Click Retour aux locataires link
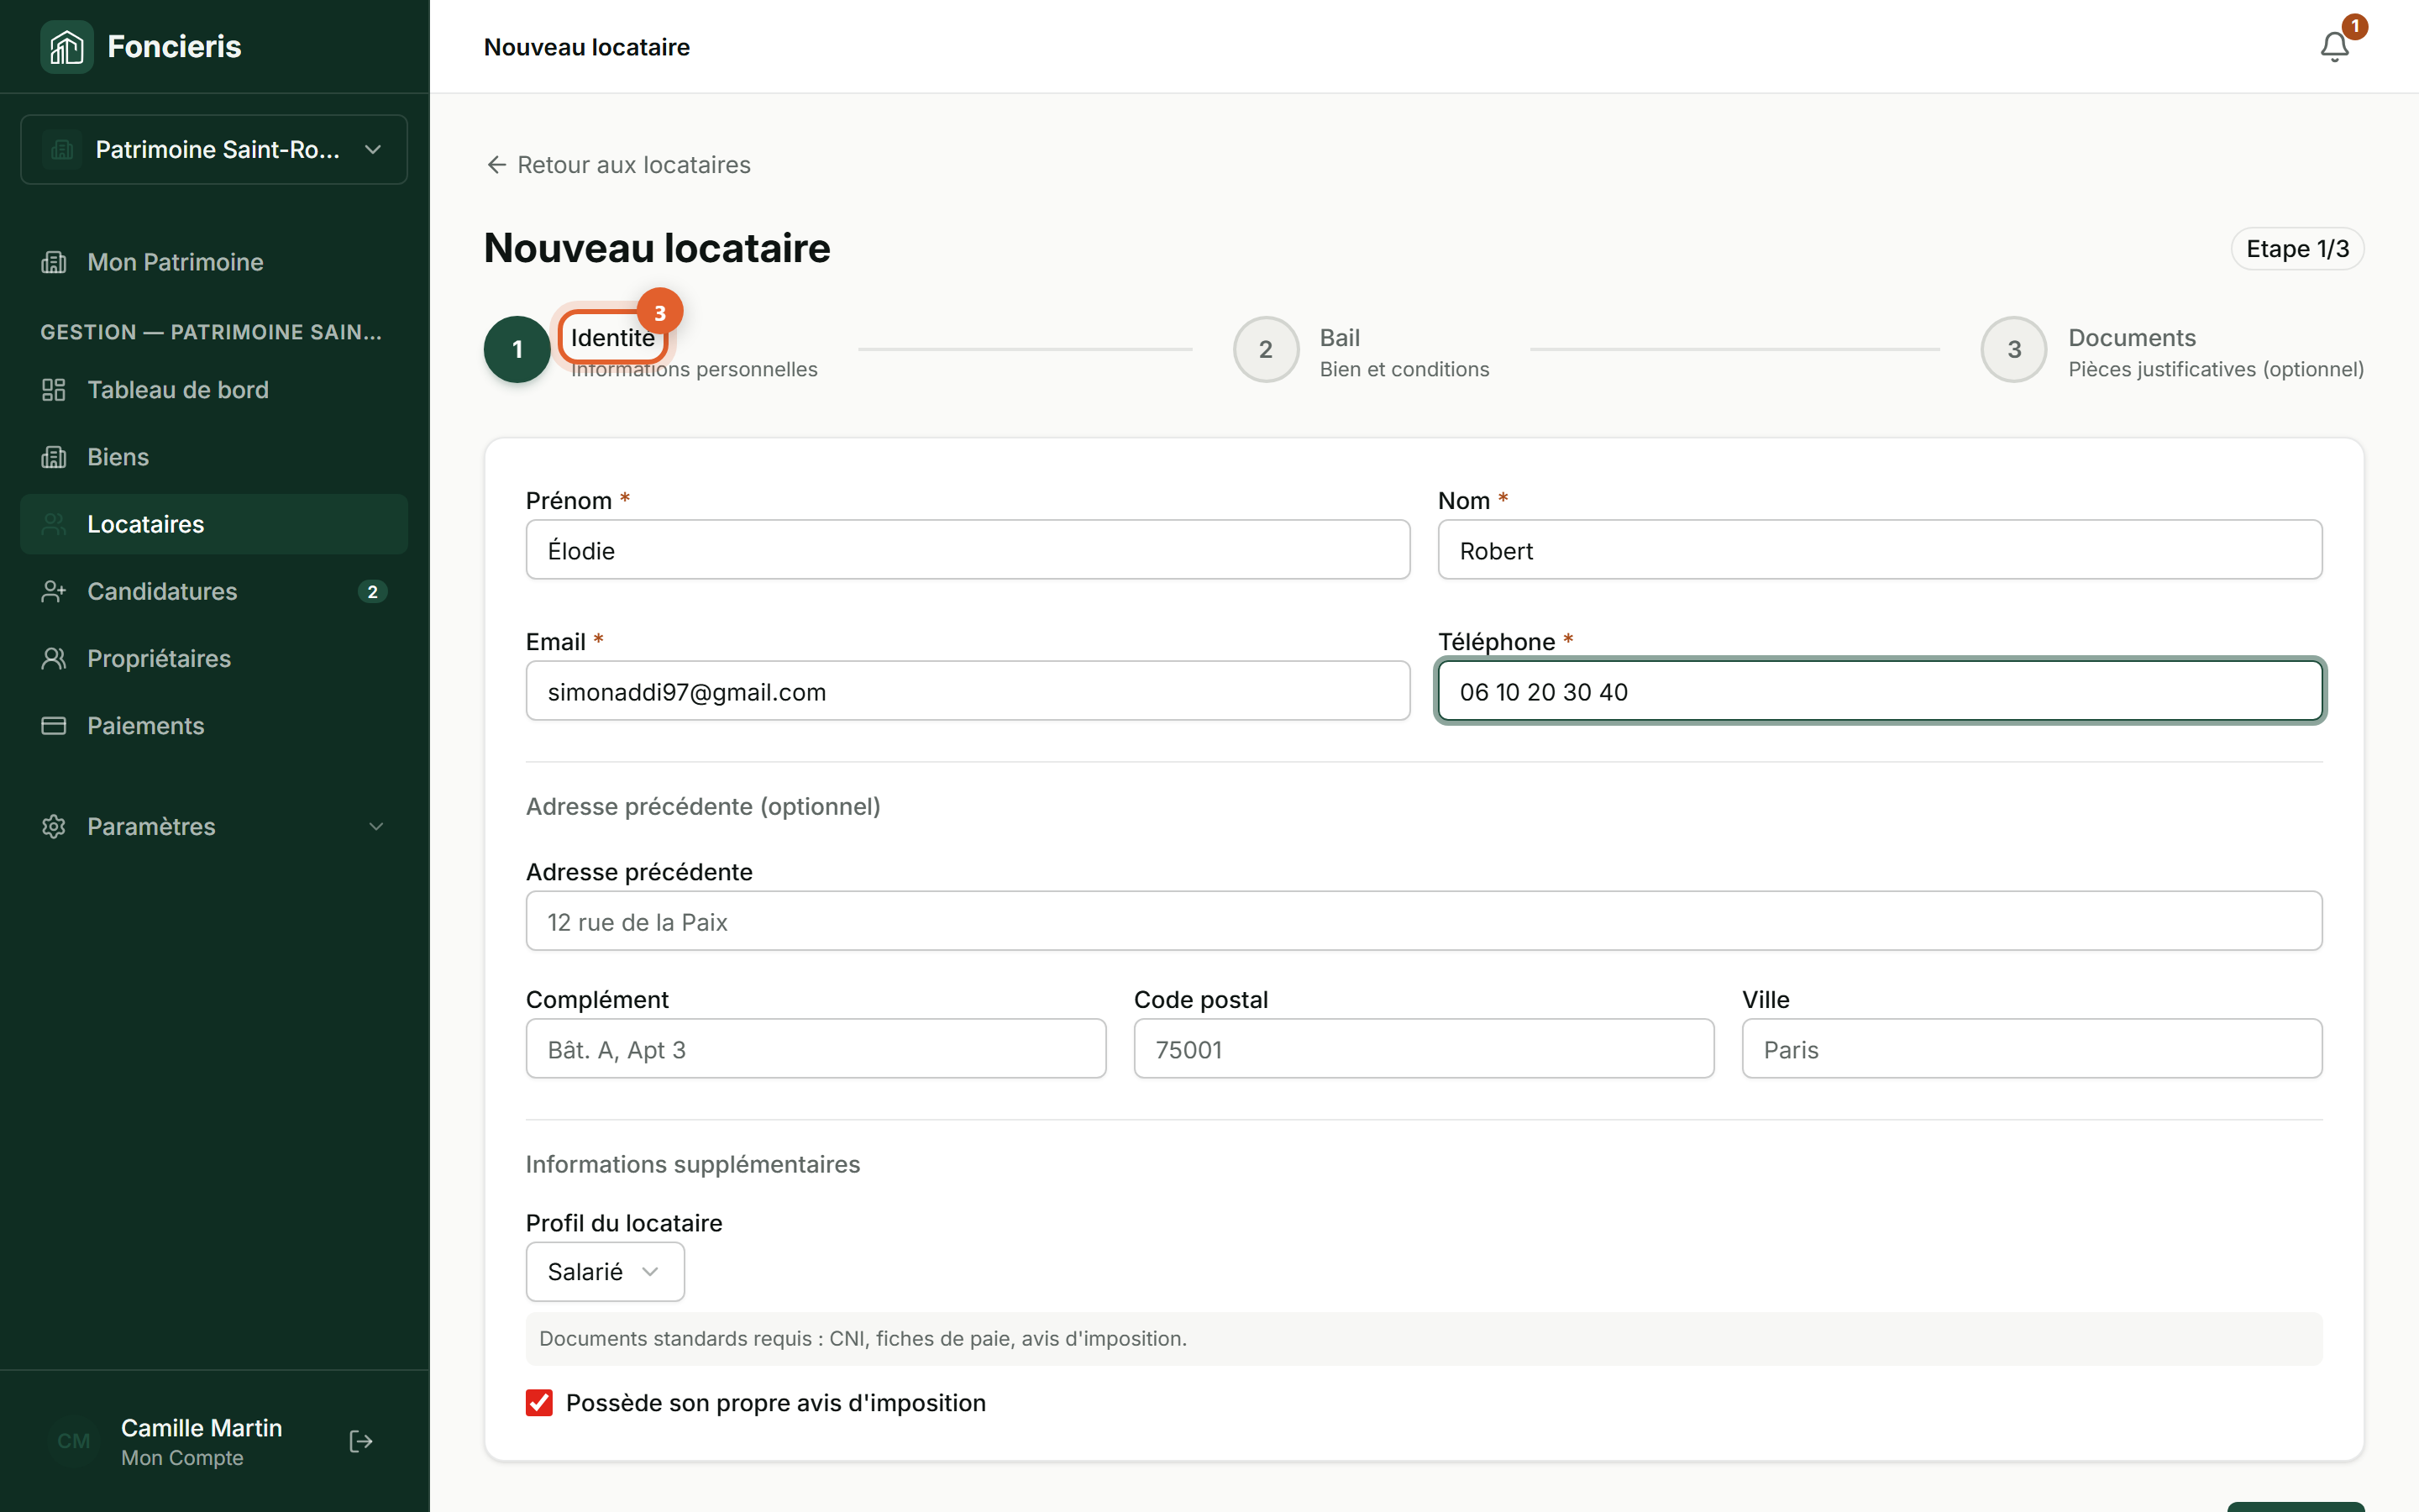This screenshot has height=1512, width=2419. click(617, 165)
